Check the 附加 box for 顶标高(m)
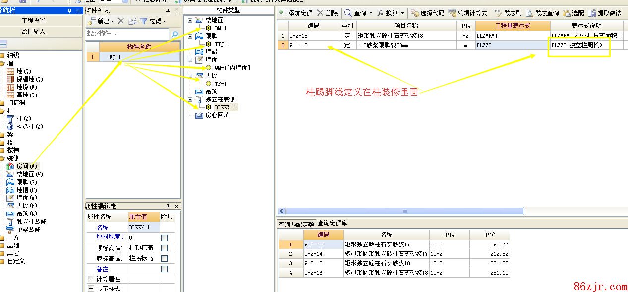 164,248
